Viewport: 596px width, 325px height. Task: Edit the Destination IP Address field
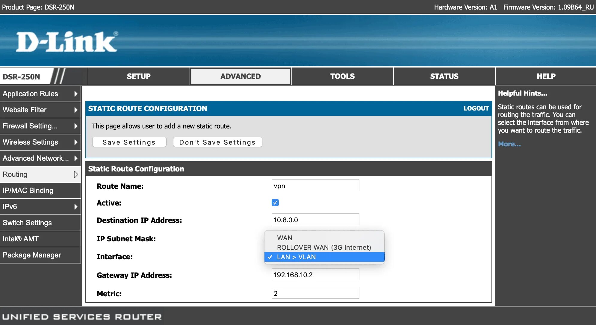pyautogui.click(x=315, y=220)
